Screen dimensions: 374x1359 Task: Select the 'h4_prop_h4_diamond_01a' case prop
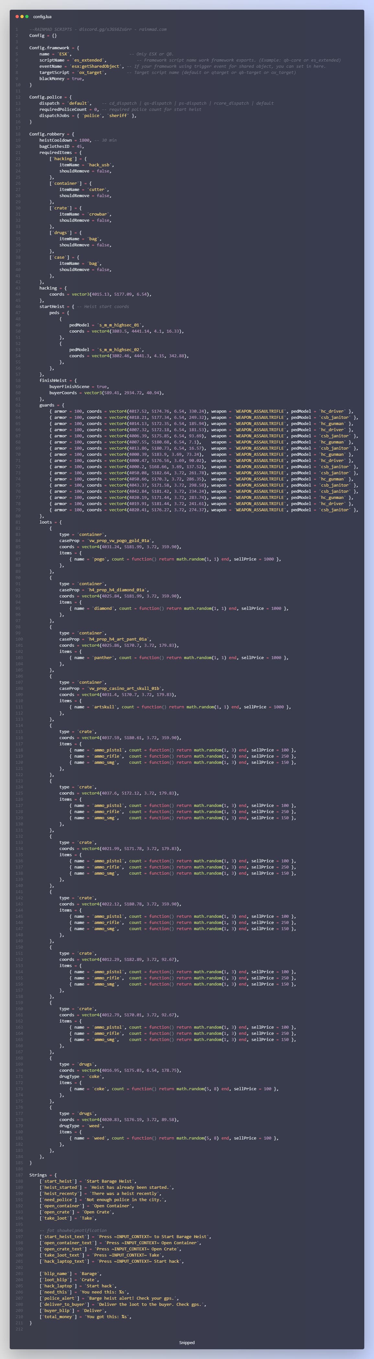pyautogui.click(x=117, y=590)
